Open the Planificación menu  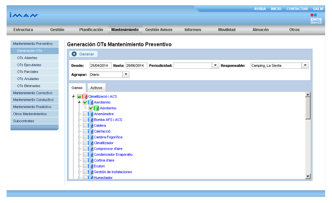[91, 30]
